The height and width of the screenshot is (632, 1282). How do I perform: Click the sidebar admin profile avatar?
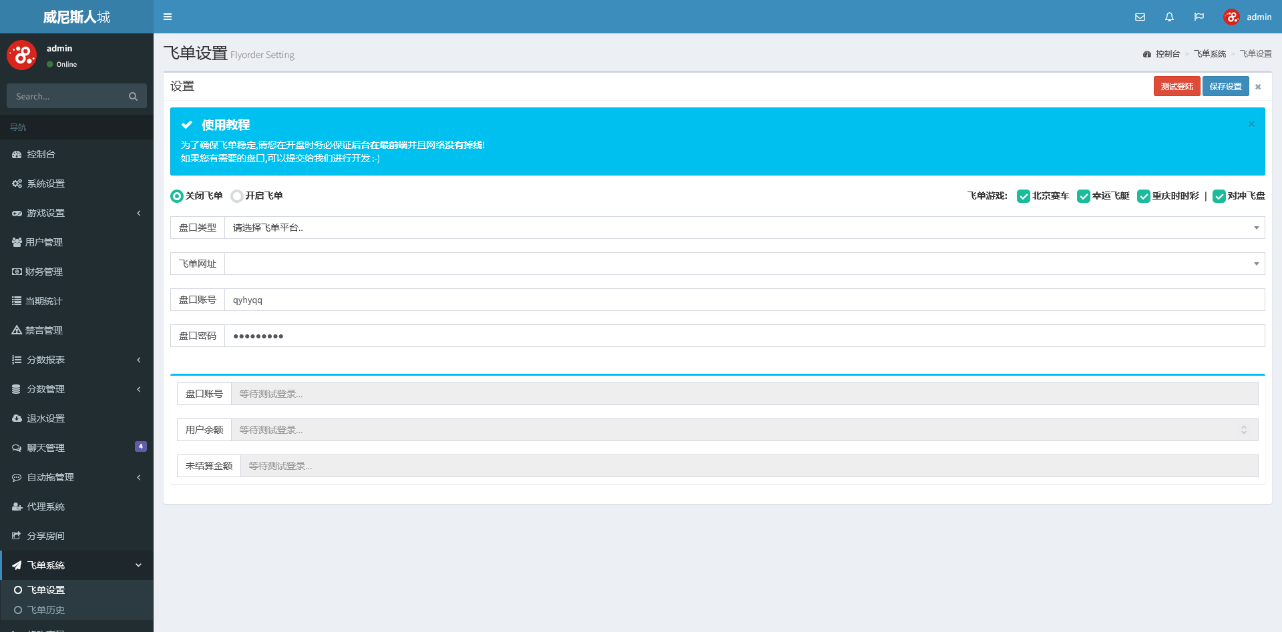pyautogui.click(x=22, y=55)
